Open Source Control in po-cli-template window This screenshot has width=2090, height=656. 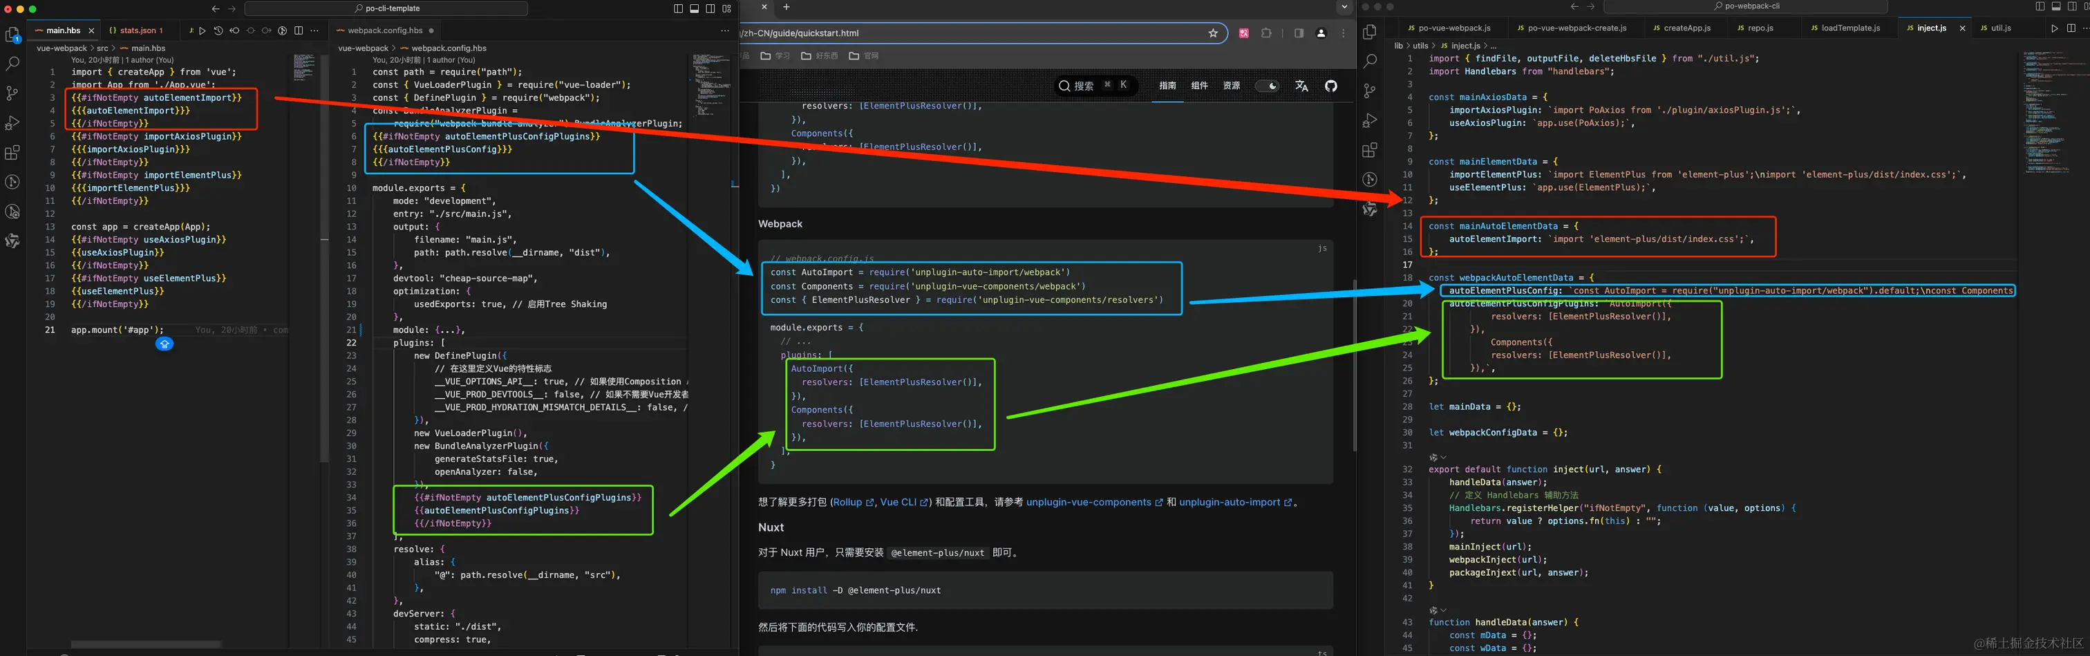pos(12,93)
